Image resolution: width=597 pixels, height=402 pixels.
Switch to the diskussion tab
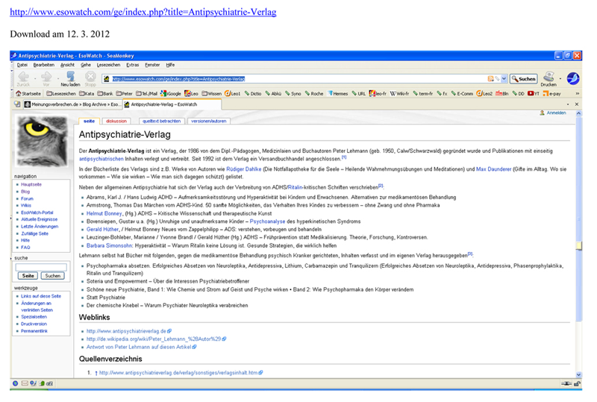click(x=116, y=120)
